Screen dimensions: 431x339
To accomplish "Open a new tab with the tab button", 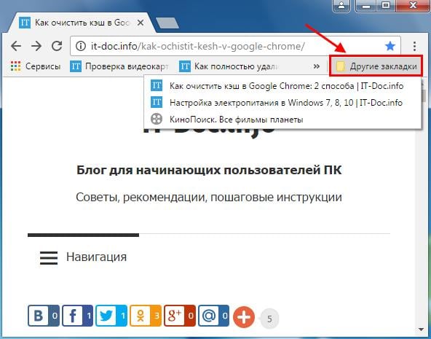I will pyautogui.click(x=167, y=23).
